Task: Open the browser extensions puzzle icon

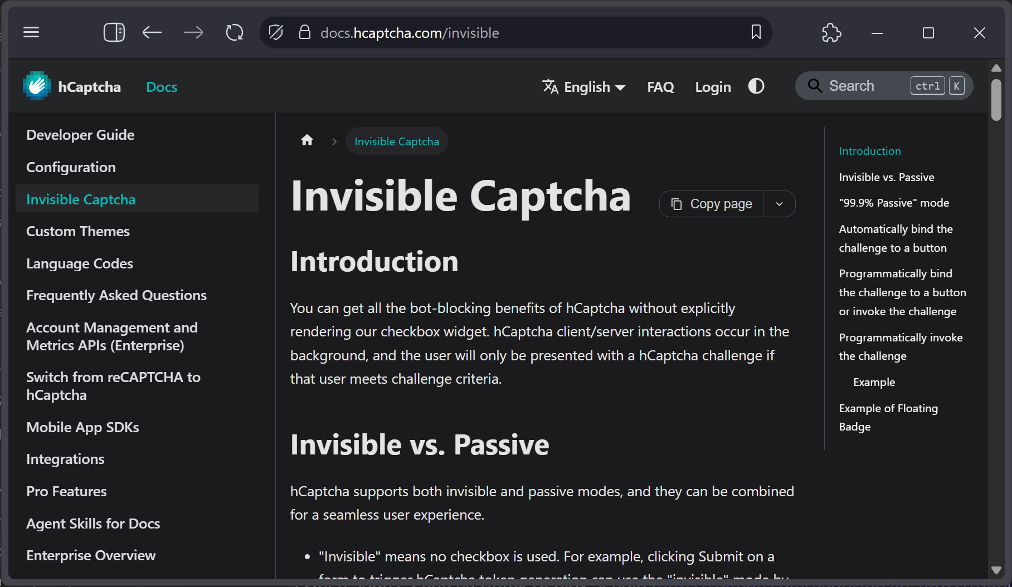Action: [x=831, y=32]
